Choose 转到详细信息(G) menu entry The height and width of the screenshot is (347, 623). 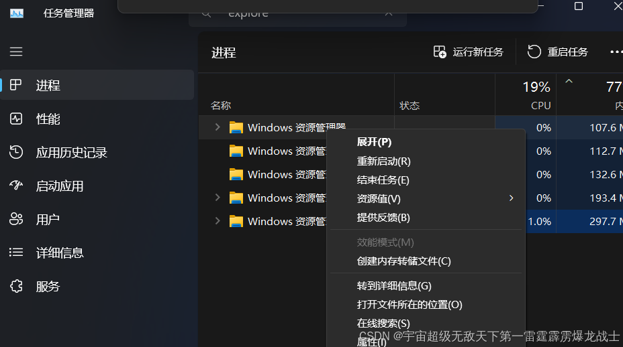pyautogui.click(x=426, y=285)
